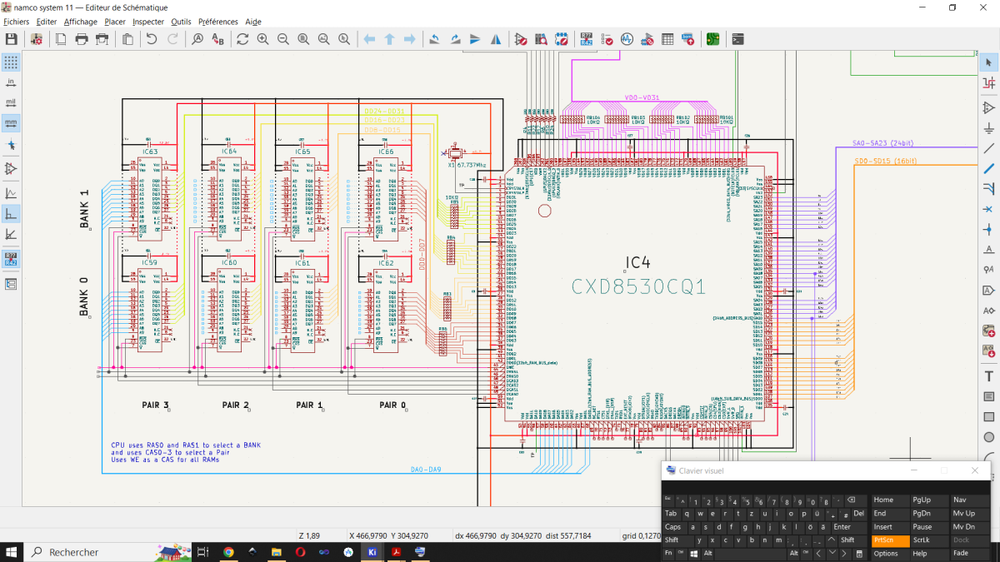Click the Rechercher taskbar search box
This screenshot has height=562, width=1000.
[107, 551]
